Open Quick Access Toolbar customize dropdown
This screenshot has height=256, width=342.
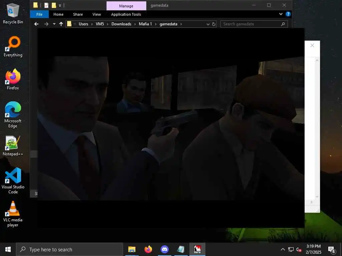(x=60, y=5)
